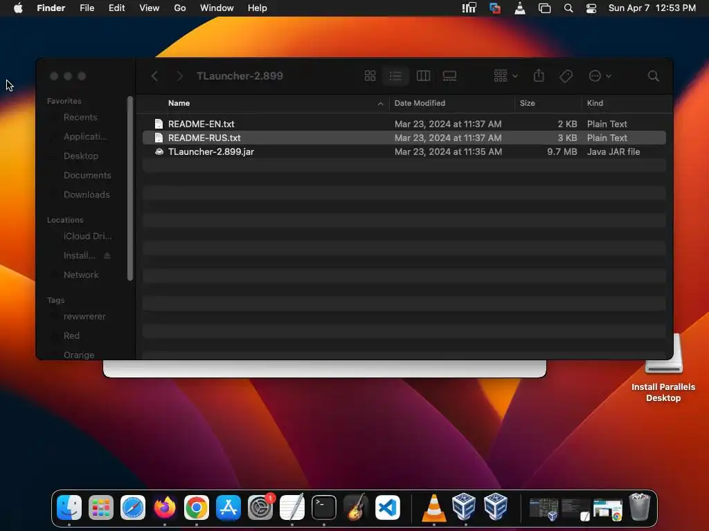Click the TLauncher jar file icon
The height and width of the screenshot is (531, 709).
[159, 151]
